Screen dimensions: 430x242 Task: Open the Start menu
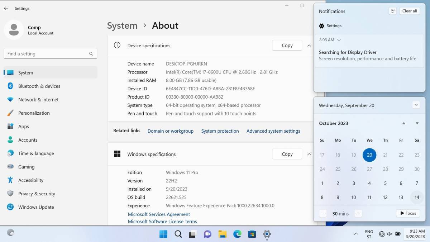[163, 234]
